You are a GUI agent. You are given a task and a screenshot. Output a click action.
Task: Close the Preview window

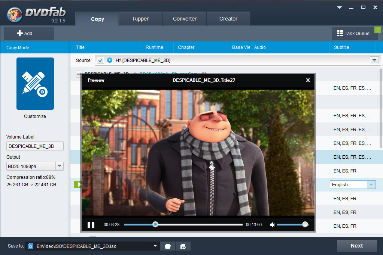click(x=308, y=80)
